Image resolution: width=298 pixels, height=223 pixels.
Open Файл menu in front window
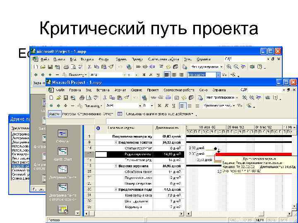point(60,90)
